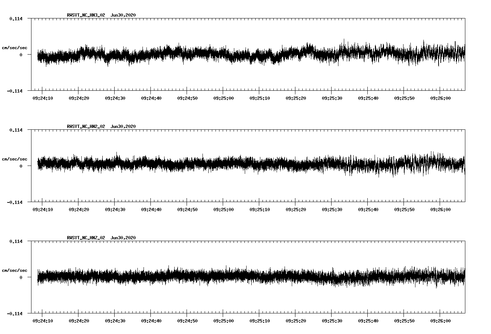
Task: Click the cm/sec/sec unit label of HN2 plot
Action: coord(14,159)
